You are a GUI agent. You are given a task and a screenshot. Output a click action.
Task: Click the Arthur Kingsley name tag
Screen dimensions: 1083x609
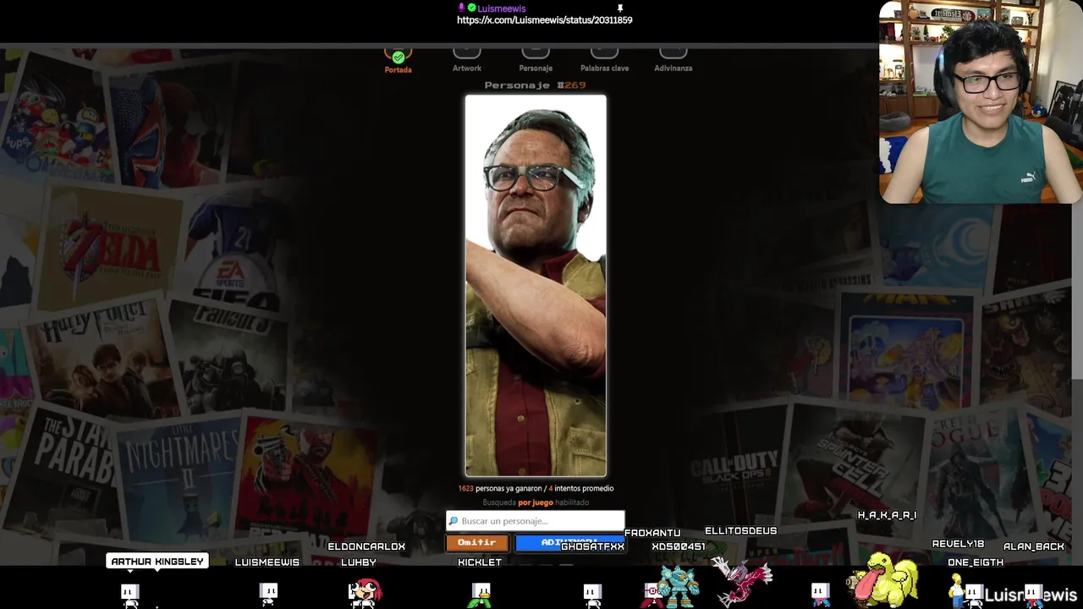coord(157,561)
